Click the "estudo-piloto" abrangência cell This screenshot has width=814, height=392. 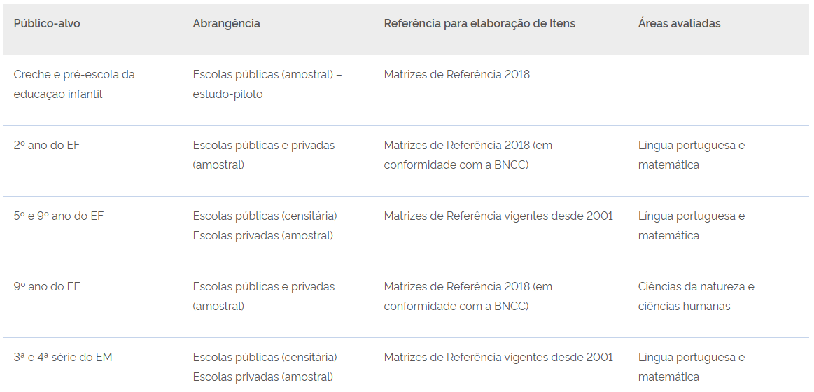tap(267, 84)
